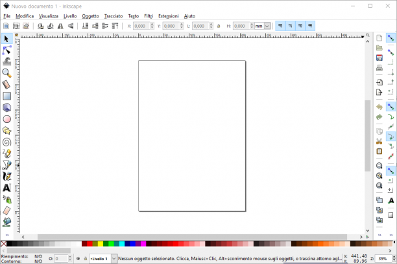Flip selected objects horizontally
Image resolution: width=397 pixels, height=264 pixels.
[x=60, y=26]
